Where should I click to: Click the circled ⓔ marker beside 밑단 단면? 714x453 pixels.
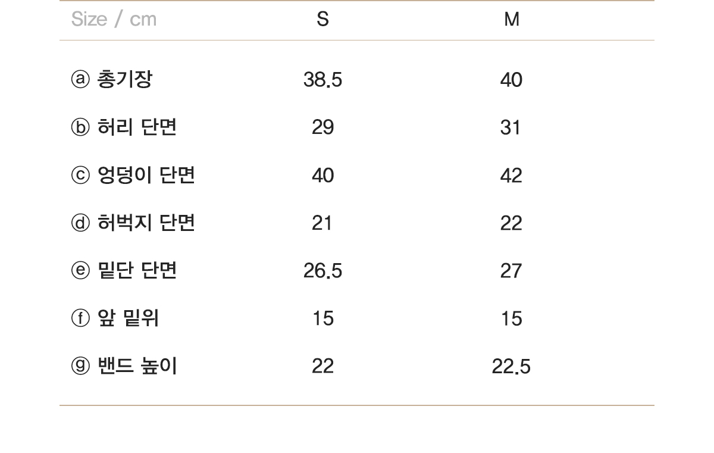click(80, 271)
